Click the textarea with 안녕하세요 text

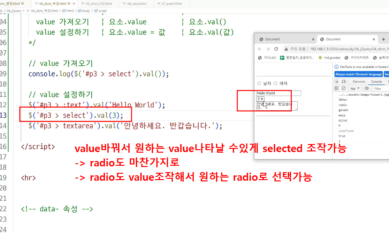click(x=277, y=106)
